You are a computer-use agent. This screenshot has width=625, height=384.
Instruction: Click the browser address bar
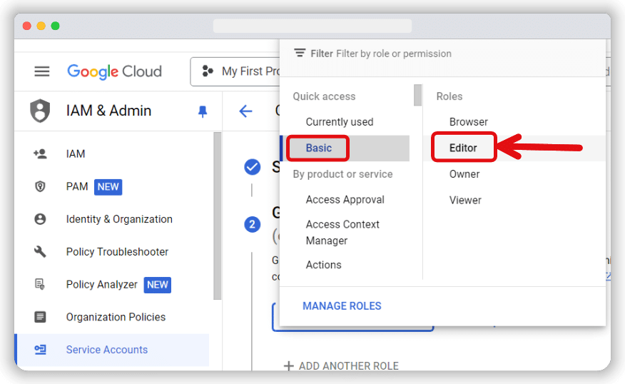pos(312,26)
